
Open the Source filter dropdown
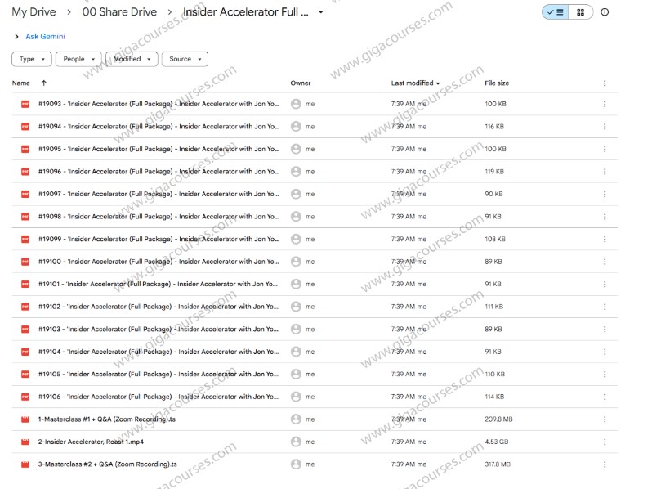(185, 59)
